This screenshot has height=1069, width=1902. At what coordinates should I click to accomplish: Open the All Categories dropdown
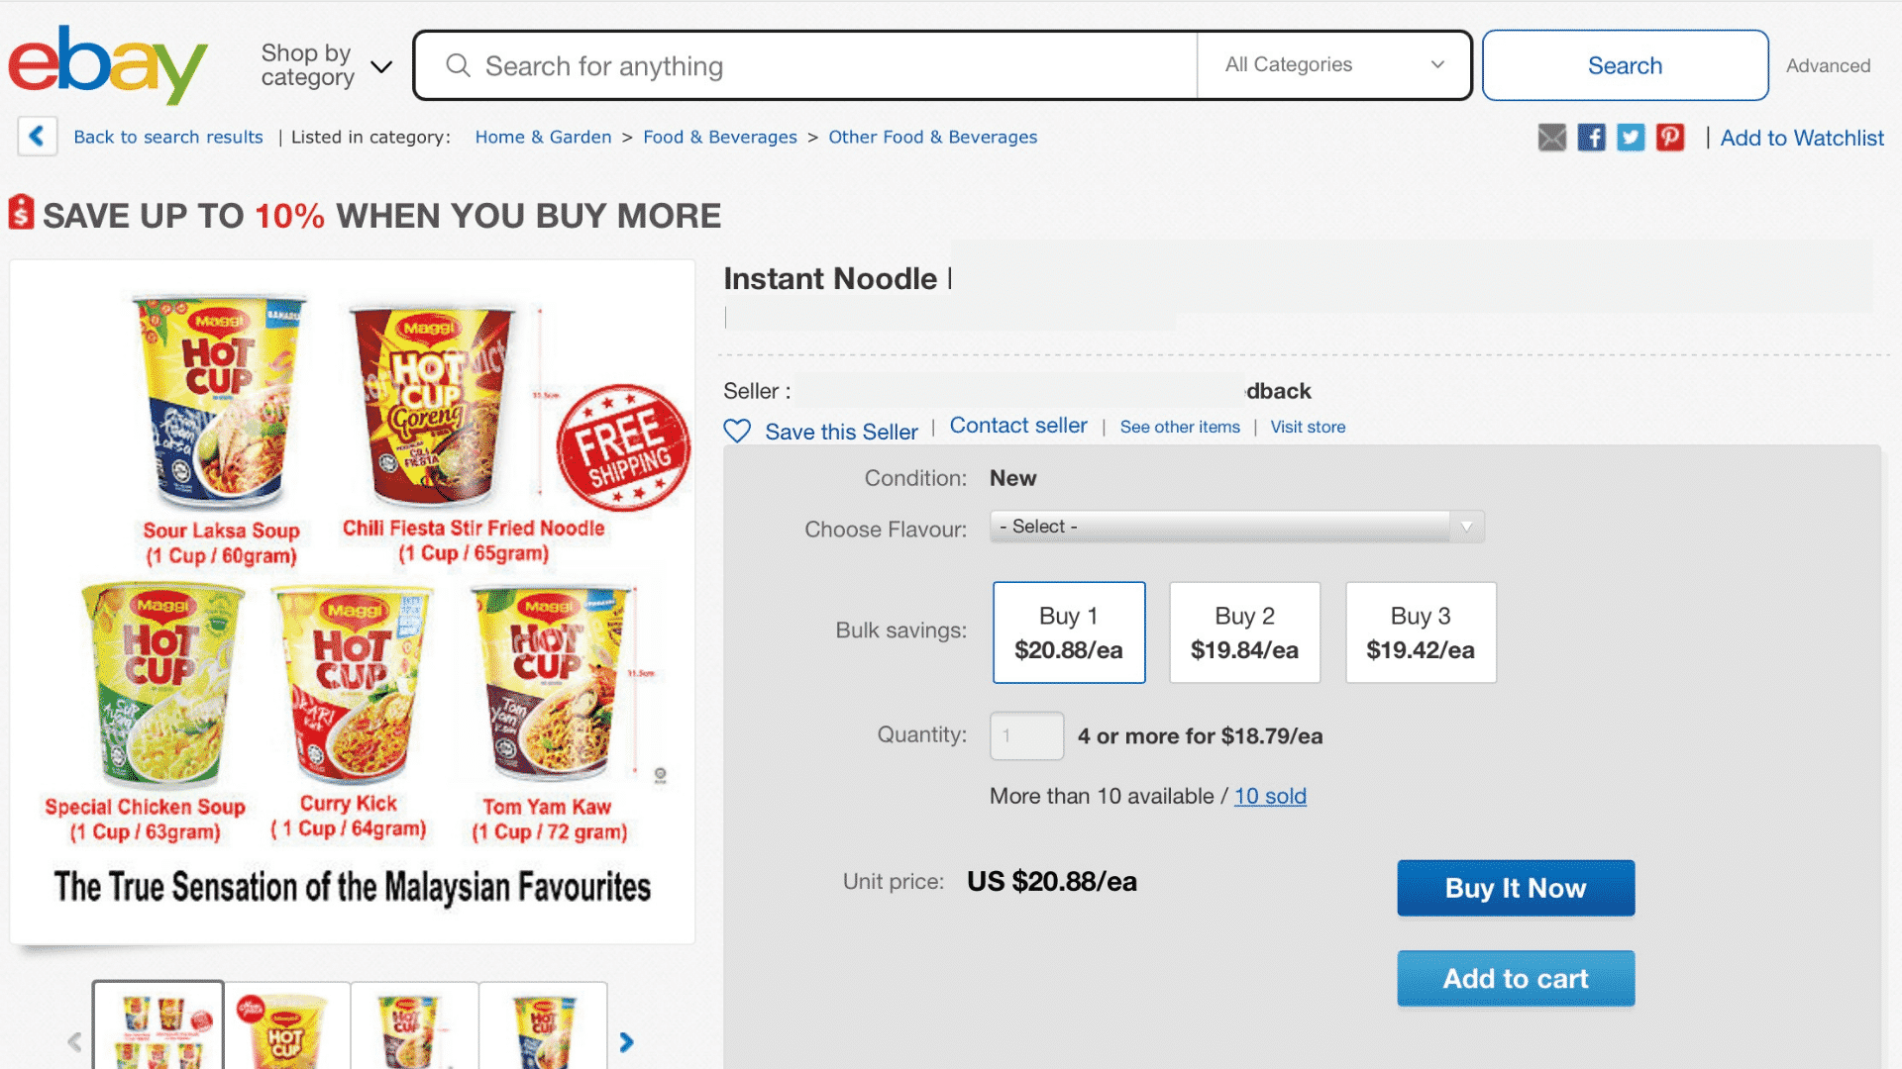coord(1333,65)
